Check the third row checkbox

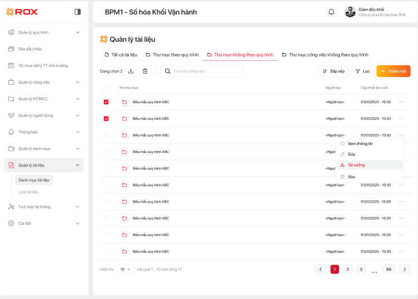(106, 135)
